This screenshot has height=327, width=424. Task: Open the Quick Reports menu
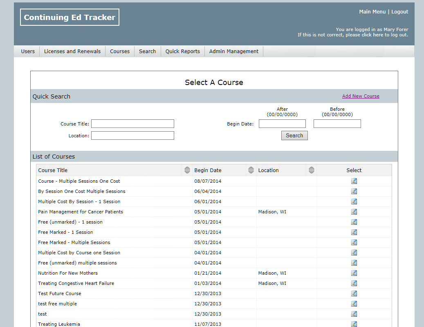point(183,52)
